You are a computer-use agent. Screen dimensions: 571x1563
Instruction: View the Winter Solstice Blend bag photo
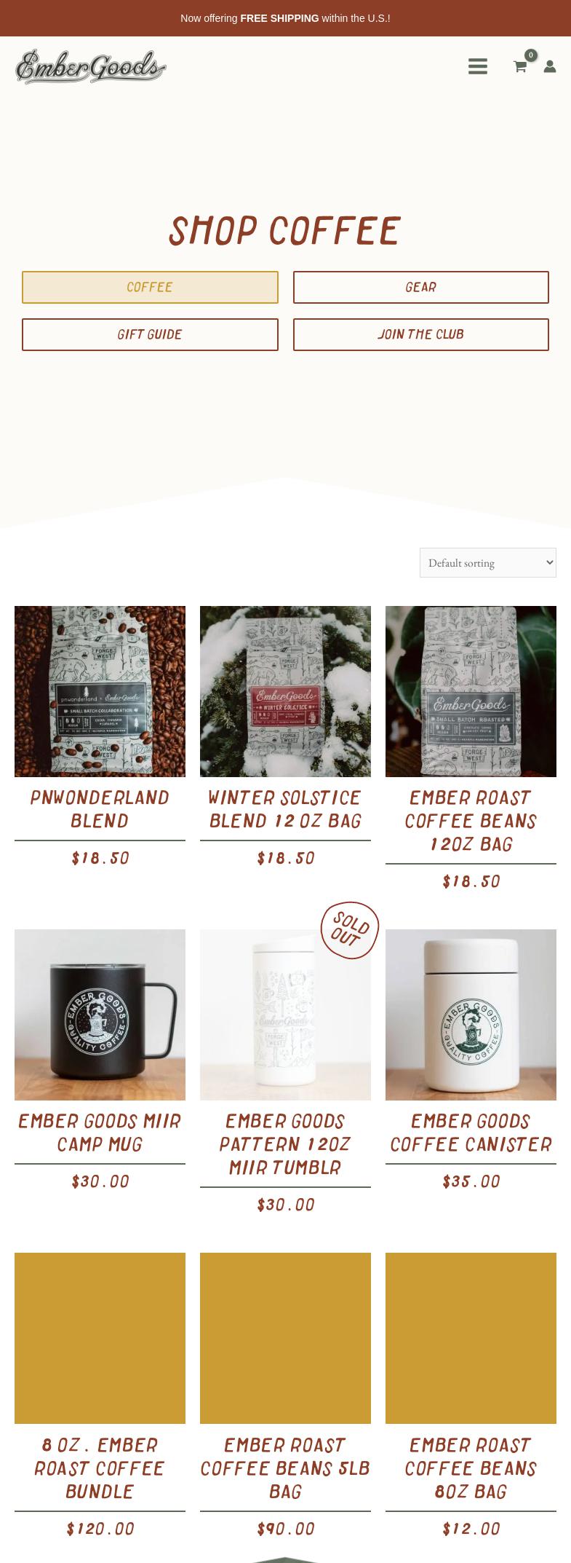point(285,691)
